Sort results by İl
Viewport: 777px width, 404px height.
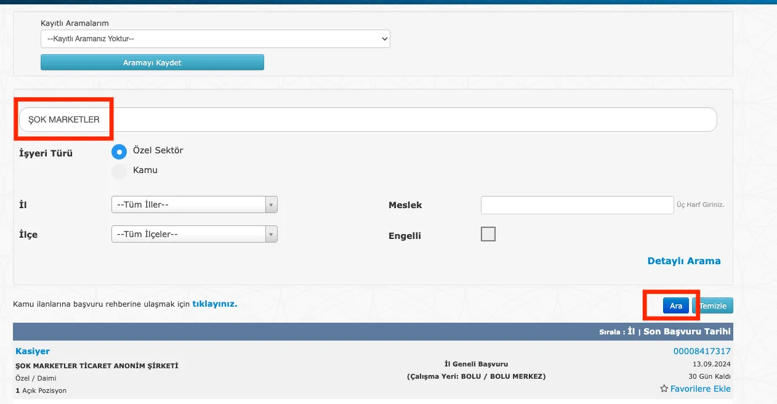pyautogui.click(x=631, y=331)
